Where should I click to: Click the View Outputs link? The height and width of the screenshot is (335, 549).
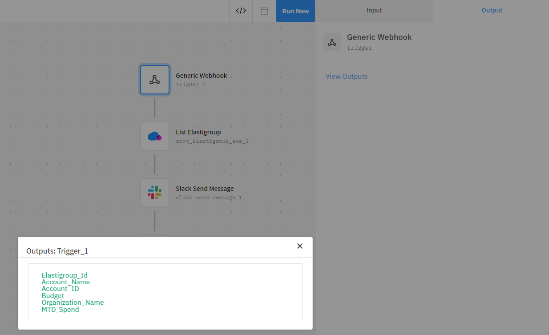pyautogui.click(x=346, y=77)
